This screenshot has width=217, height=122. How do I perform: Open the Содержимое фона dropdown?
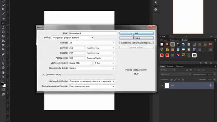click(x=92, y=68)
